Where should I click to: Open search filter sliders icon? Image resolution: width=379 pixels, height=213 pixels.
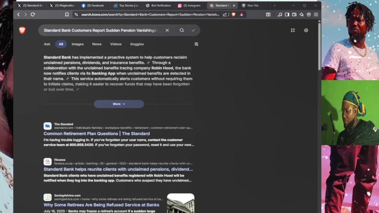[x=196, y=44]
